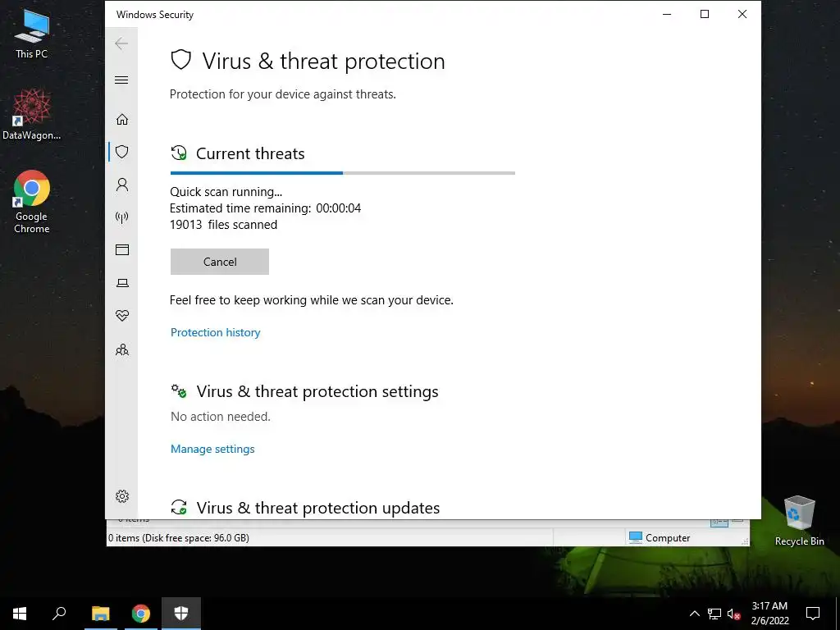Open taskbar search magnifier
840x630 pixels.
[x=59, y=614]
